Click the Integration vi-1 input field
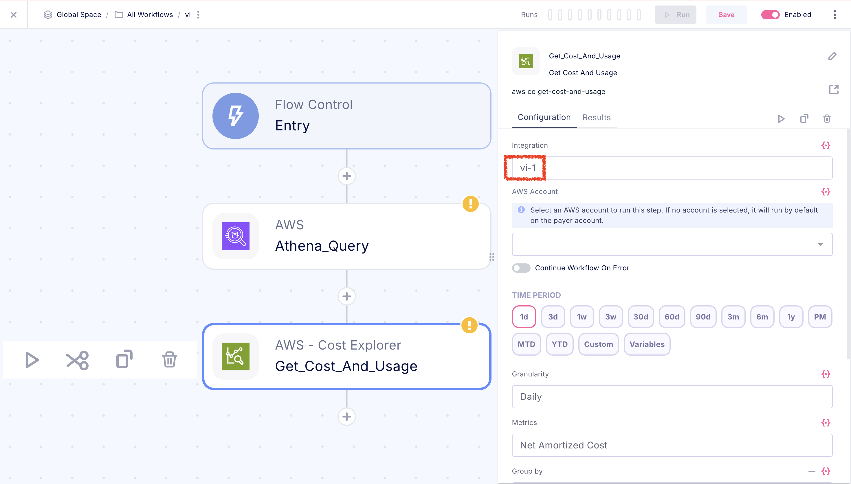 click(672, 168)
